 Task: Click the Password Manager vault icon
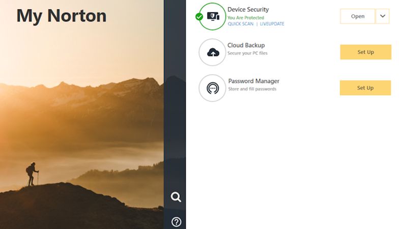[212, 88]
